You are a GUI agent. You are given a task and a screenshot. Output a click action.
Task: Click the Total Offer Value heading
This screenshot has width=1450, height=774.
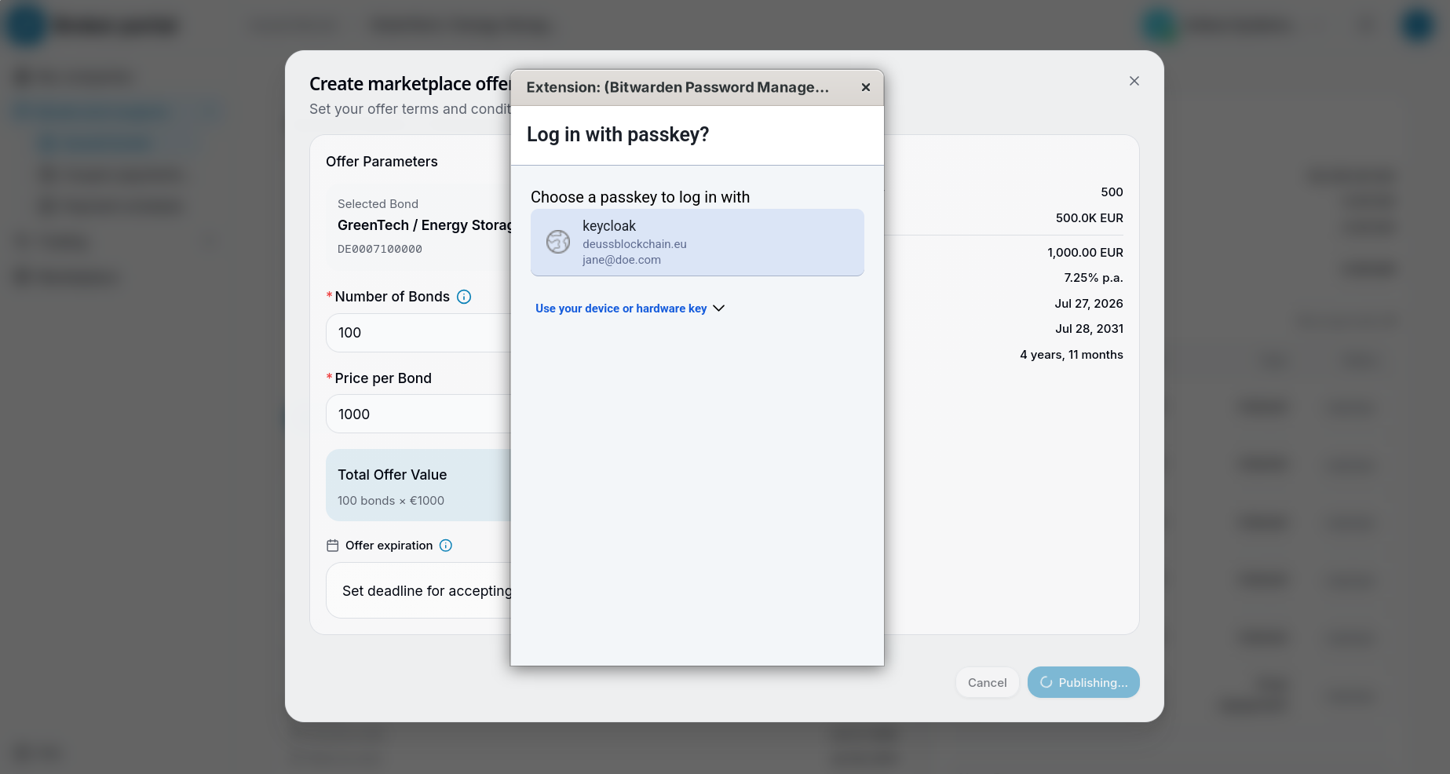(393, 475)
